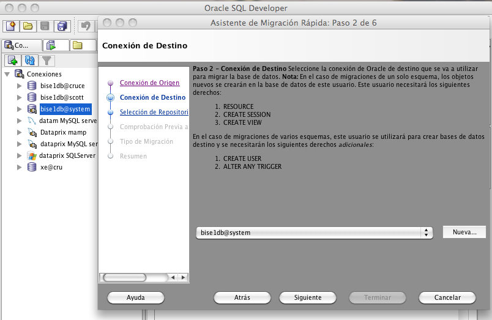492x320 pixels.
Task: Select xe@cru tree label
Action: [51, 167]
